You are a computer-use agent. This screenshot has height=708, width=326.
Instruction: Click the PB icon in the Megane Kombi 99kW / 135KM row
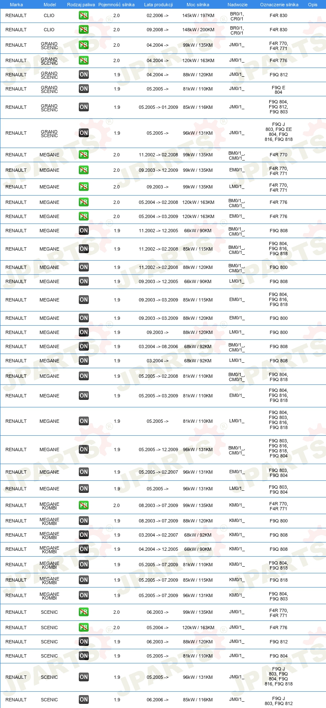tap(84, 505)
